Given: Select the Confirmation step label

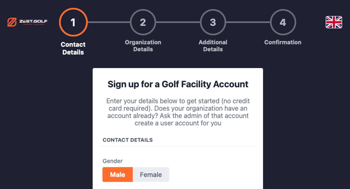Looking at the screenshot, I should pyautogui.click(x=283, y=42).
